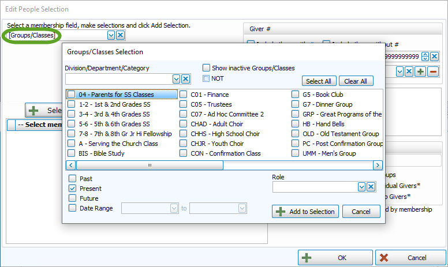The height and width of the screenshot is (267, 448).
Task: Clear the Giver number value with X icon
Action: [434, 57]
